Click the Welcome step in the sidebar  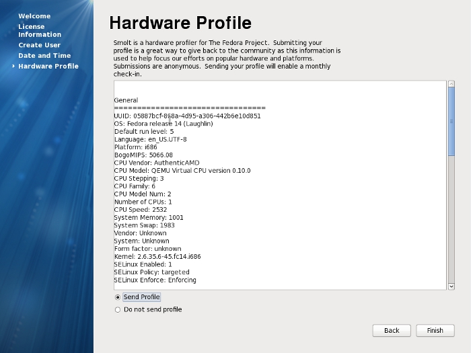[34, 15]
